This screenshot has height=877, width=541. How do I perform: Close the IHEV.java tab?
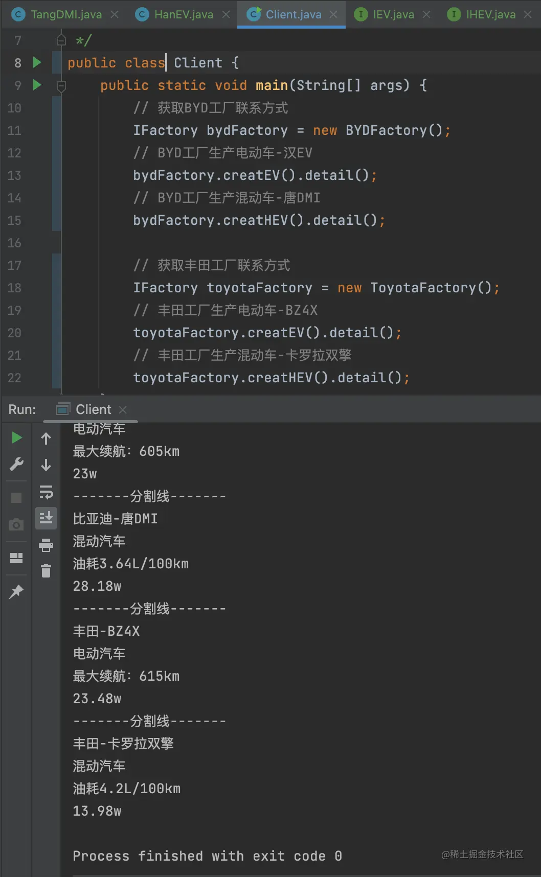click(x=528, y=14)
